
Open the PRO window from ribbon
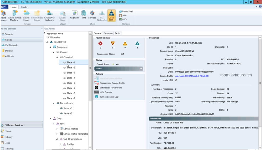click(123, 19)
